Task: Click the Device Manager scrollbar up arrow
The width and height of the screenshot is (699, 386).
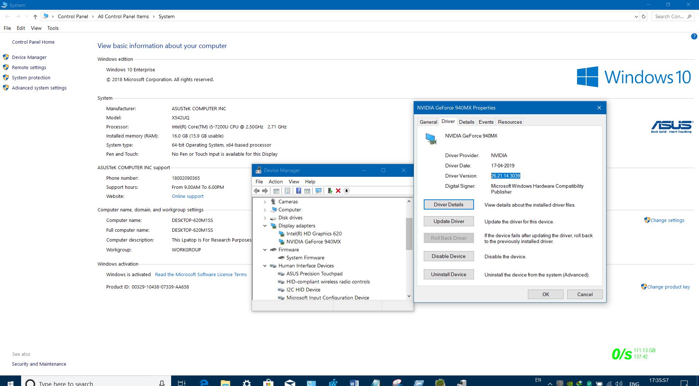Action: (409, 201)
